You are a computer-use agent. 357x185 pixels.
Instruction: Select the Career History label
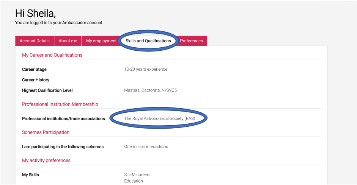(x=36, y=80)
